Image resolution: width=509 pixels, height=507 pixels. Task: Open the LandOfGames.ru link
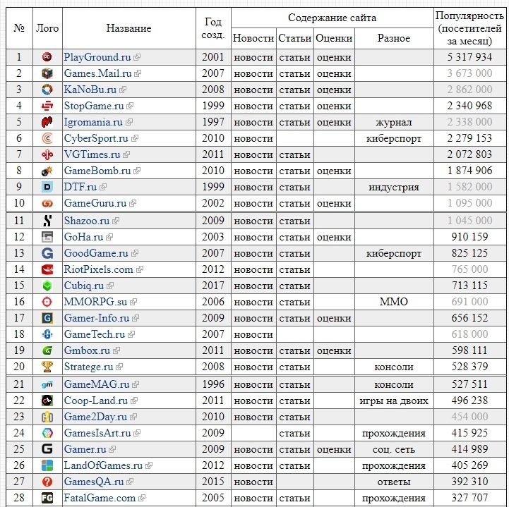[x=103, y=465]
